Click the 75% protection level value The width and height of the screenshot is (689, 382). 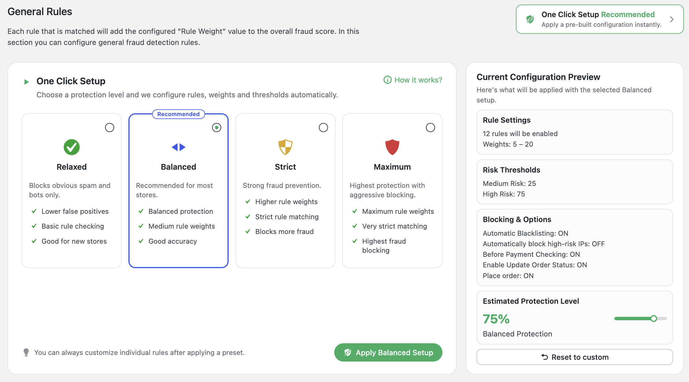click(496, 319)
